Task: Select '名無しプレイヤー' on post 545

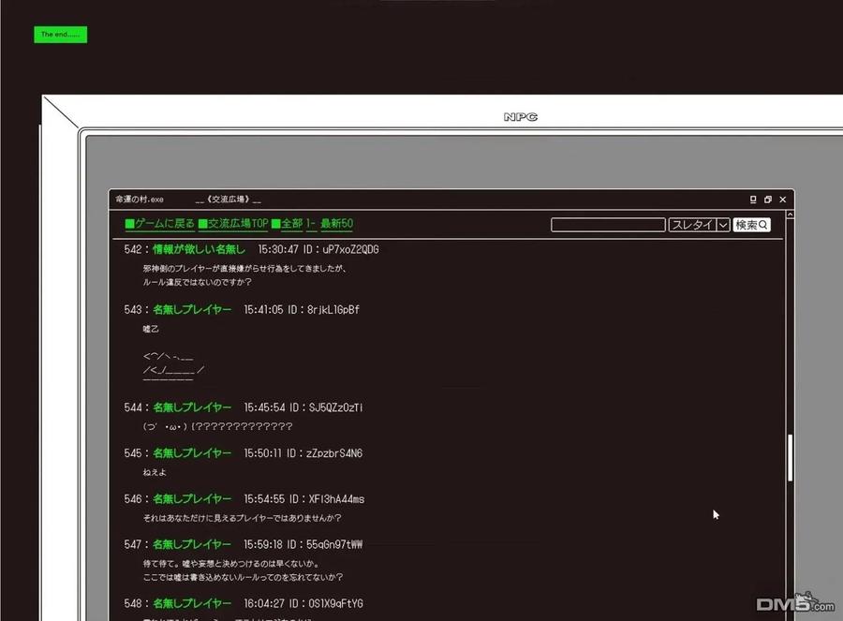Action: pos(192,453)
